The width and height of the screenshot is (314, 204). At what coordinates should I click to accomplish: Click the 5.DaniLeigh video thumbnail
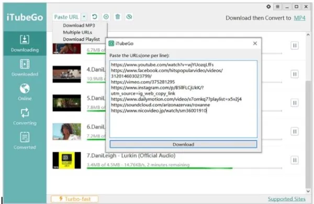66,103
